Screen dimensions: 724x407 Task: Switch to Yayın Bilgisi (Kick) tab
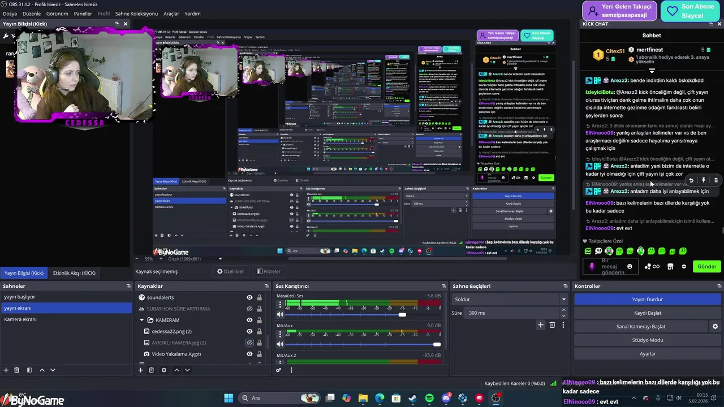[24, 273]
